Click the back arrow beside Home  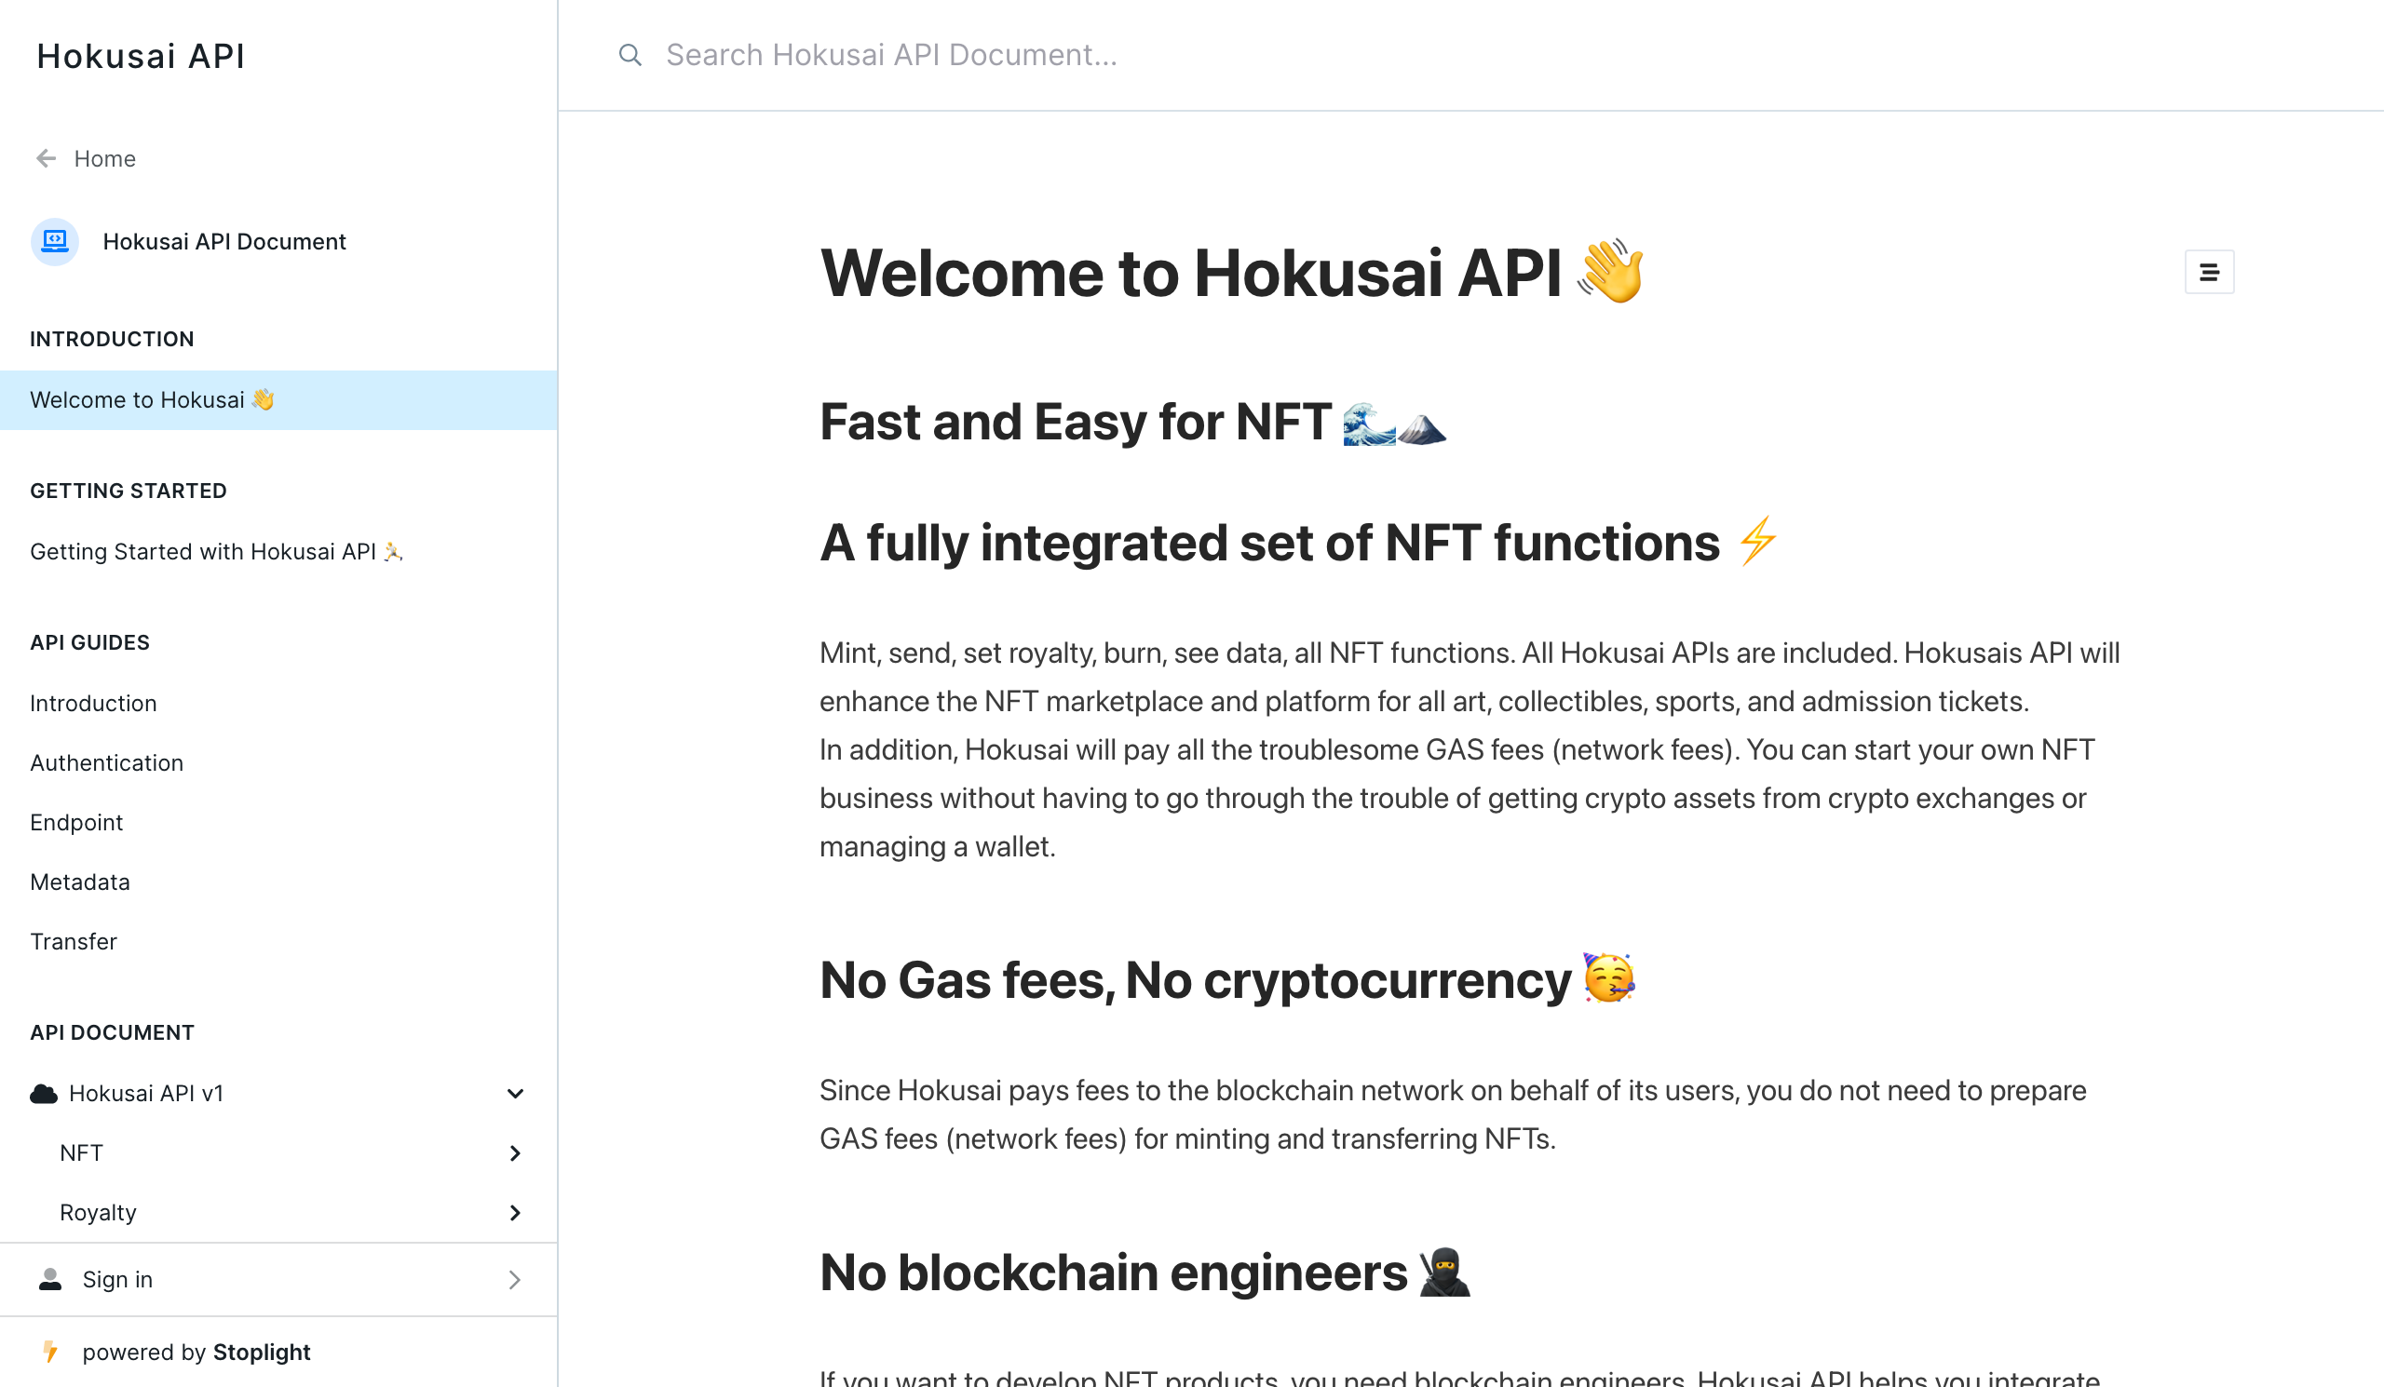click(x=46, y=158)
